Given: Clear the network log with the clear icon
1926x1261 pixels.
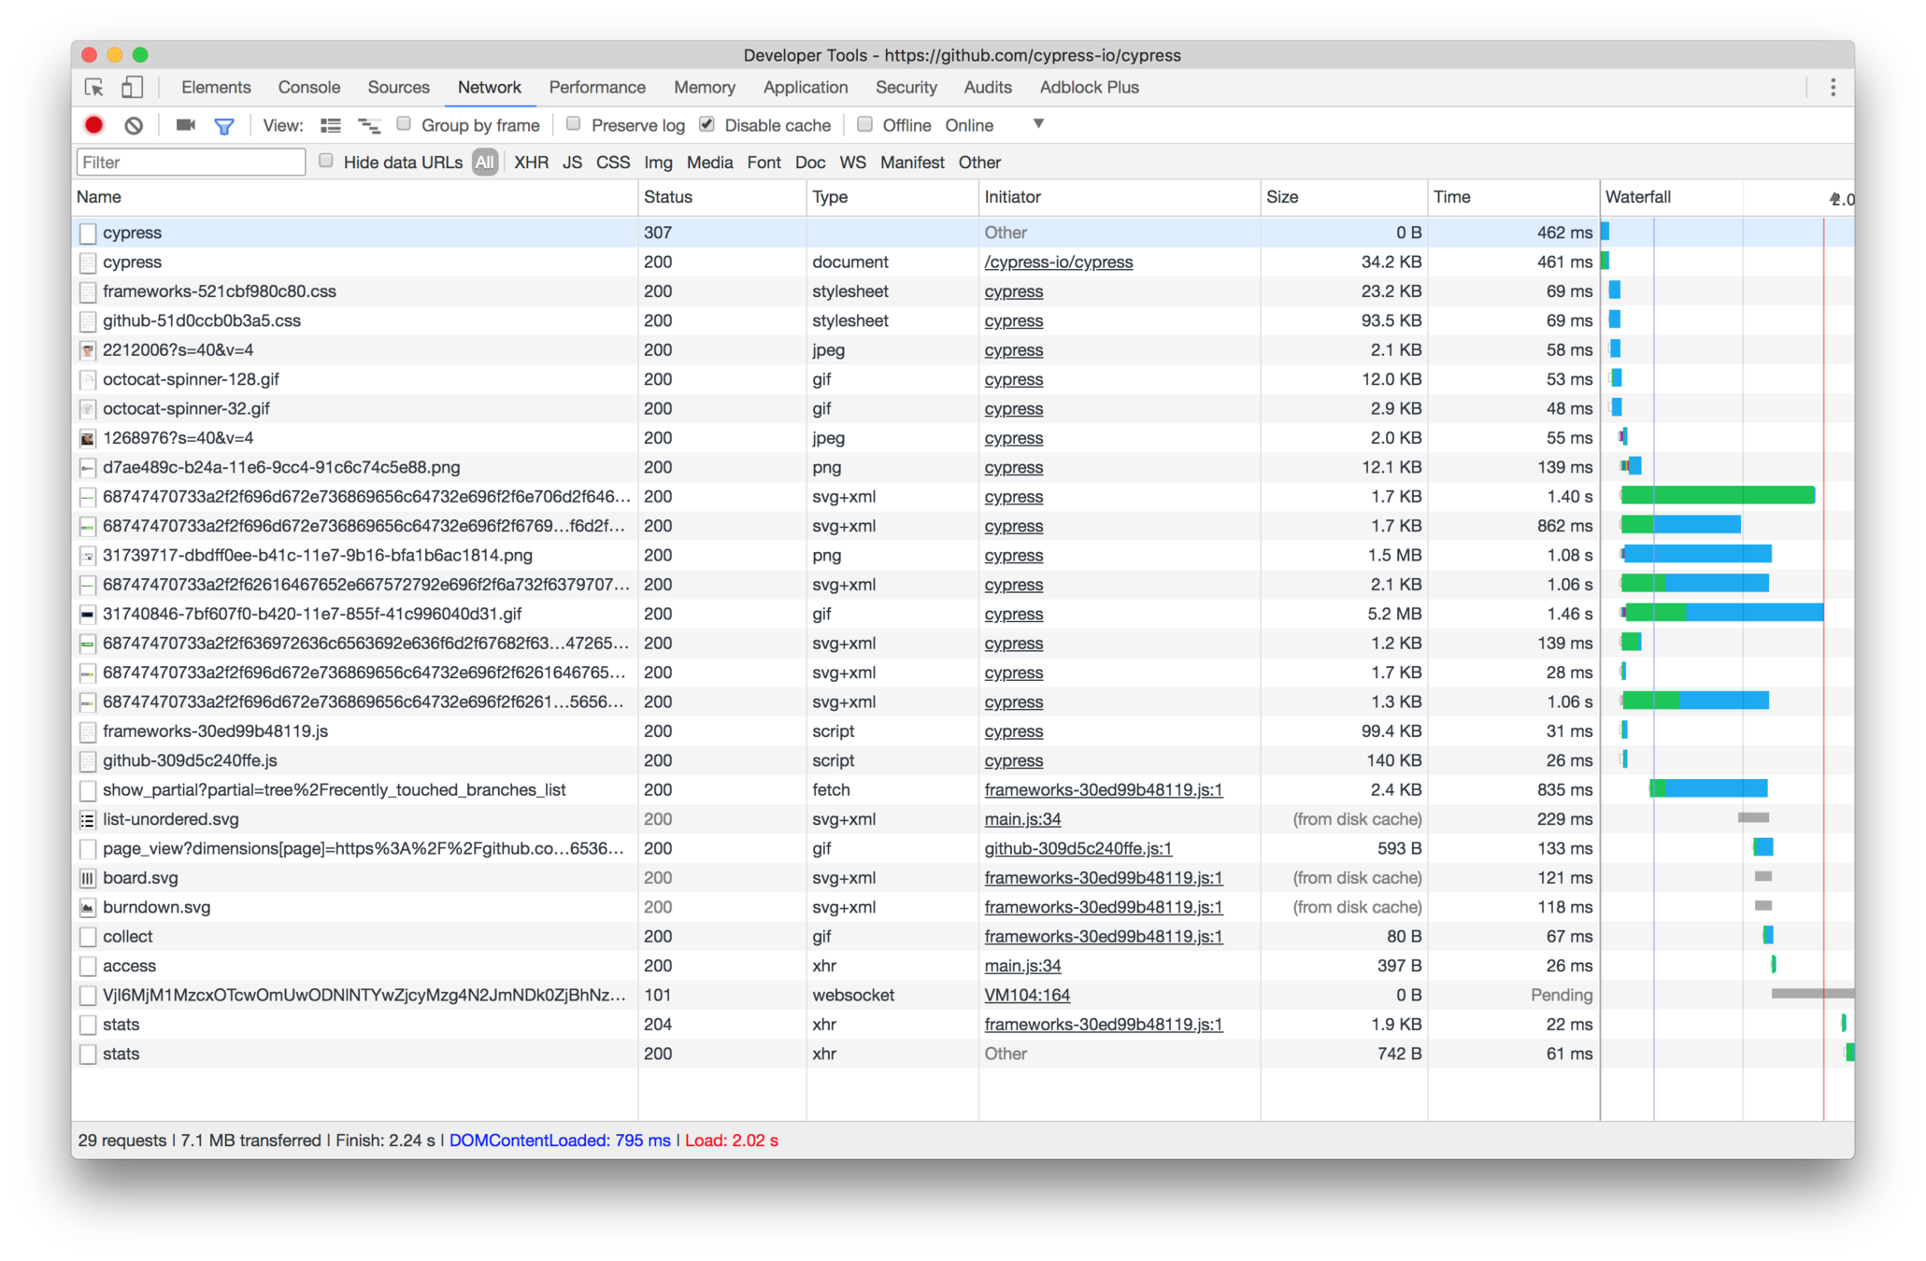Looking at the screenshot, I should [x=134, y=125].
